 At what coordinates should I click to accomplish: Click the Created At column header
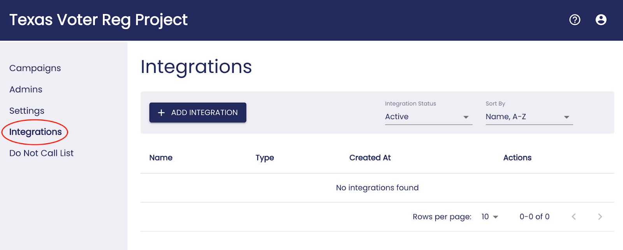click(x=370, y=158)
